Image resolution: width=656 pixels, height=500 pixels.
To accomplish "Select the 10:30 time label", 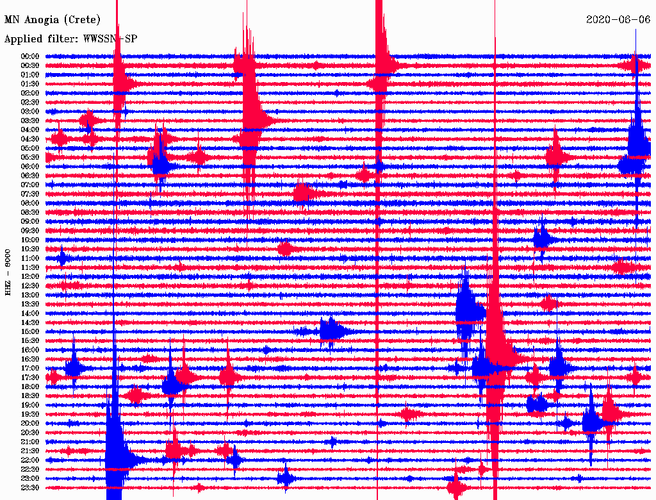I will (30, 249).
